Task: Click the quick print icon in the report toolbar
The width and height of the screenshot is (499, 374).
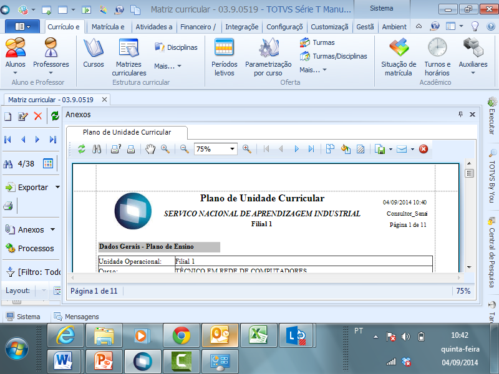Action: 131,149
